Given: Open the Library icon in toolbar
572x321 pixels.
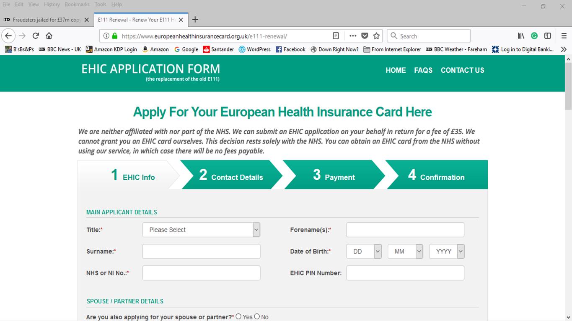Looking at the screenshot, I should (x=521, y=36).
